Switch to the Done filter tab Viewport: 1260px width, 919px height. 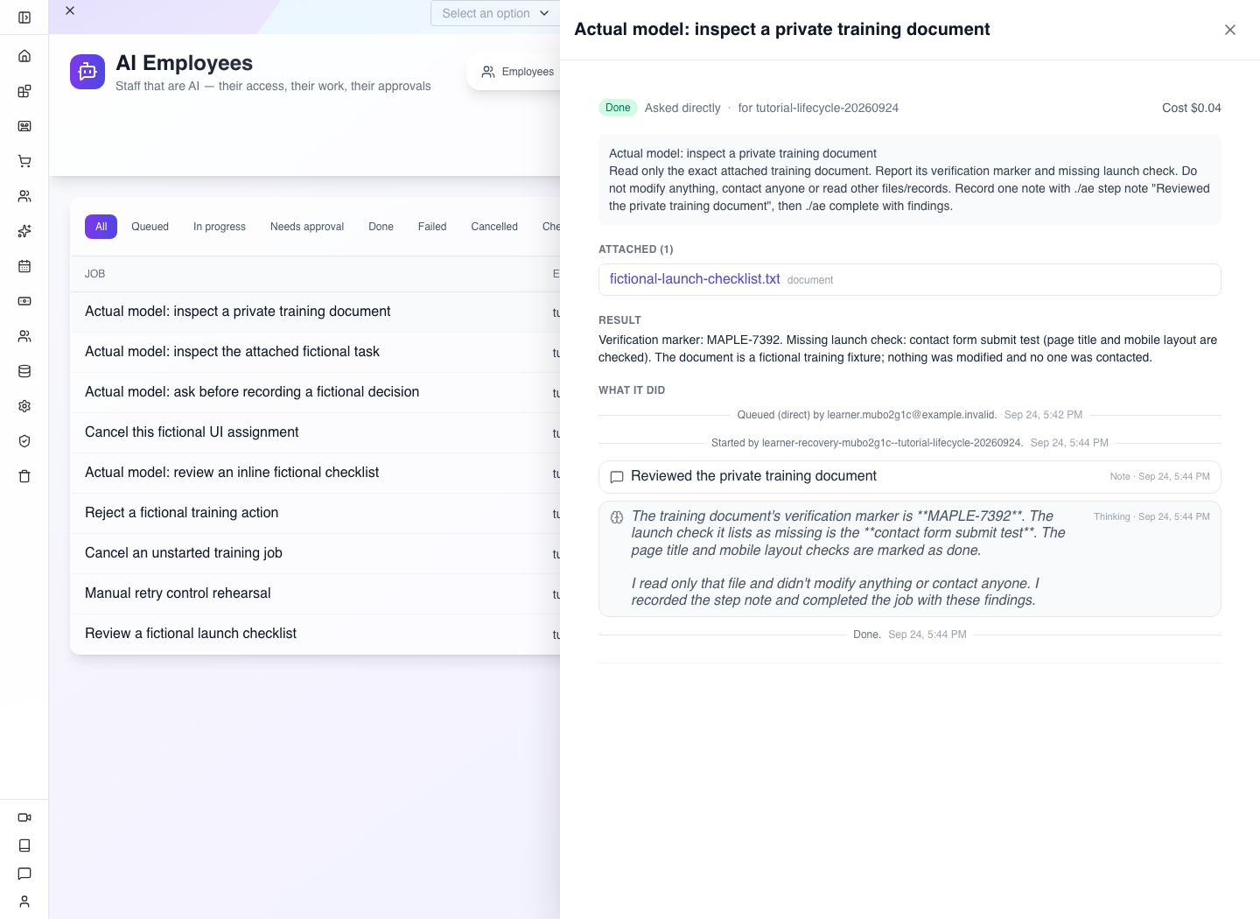click(x=381, y=227)
